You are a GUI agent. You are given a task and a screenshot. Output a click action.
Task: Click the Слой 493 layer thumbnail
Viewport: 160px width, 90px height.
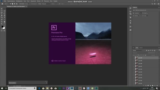136,78
